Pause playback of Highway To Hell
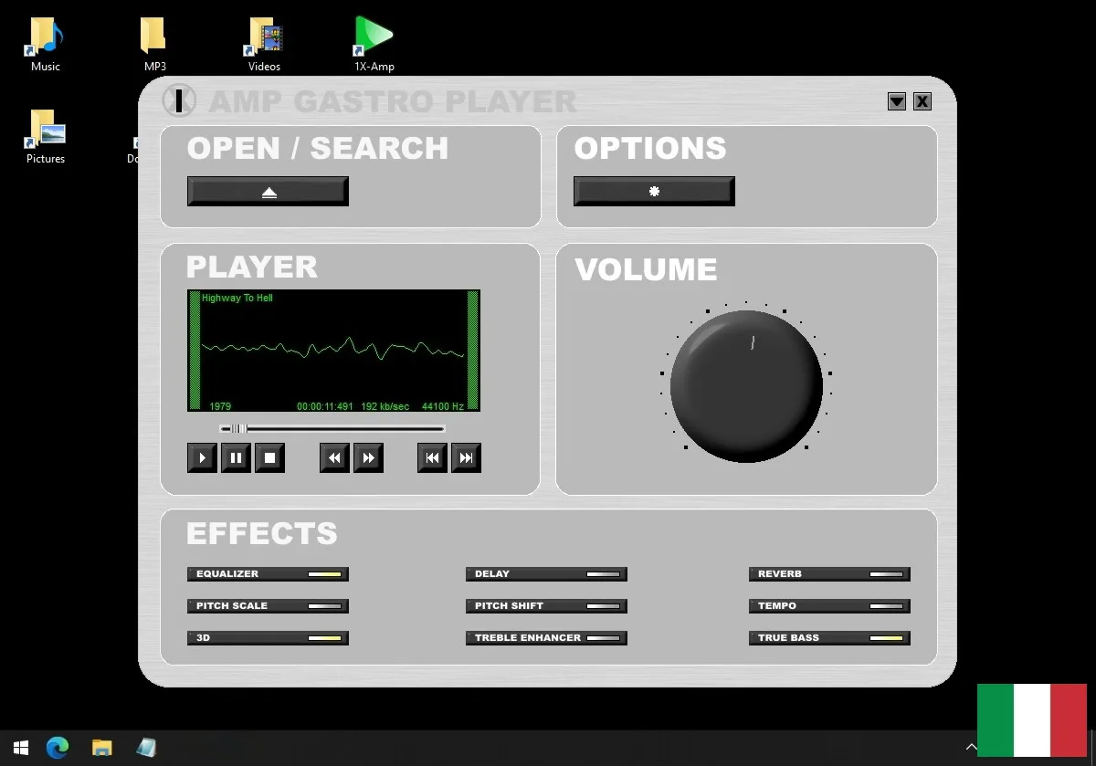This screenshot has width=1096, height=766. coord(235,457)
